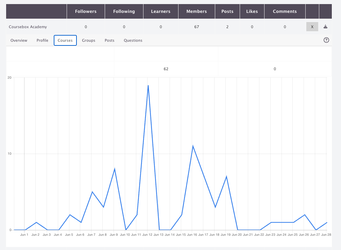Open the help question-mark icon

pyautogui.click(x=326, y=40)
